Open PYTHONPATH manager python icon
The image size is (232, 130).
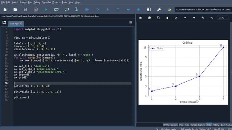(169, 10)
